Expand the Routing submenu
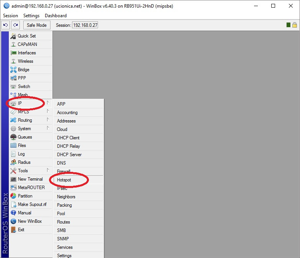 click(x=31, y=120)
